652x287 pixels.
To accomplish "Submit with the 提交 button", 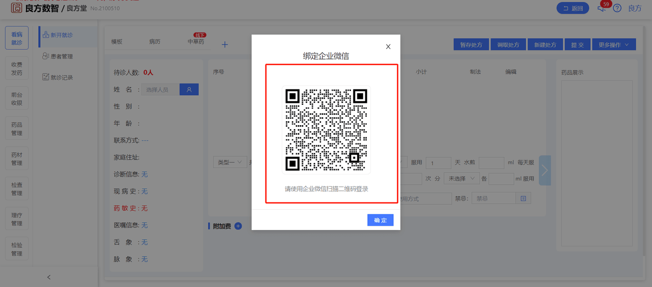I will click(578, 45).
